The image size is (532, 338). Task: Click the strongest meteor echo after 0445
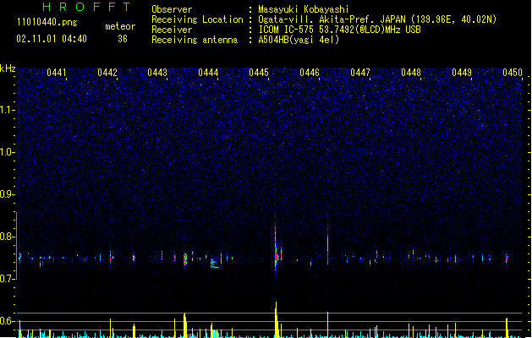(277, 254)
